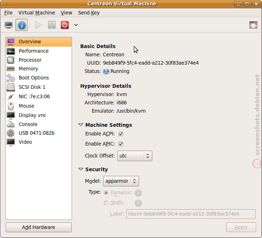Click the security Label text field
Image resolution: width=262 pixels, height=238 pixels.
pos(191,214)
